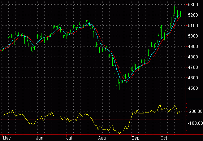203x141 pixels.
Task: Click the 4800 price axis label
Action: (193, 57)
